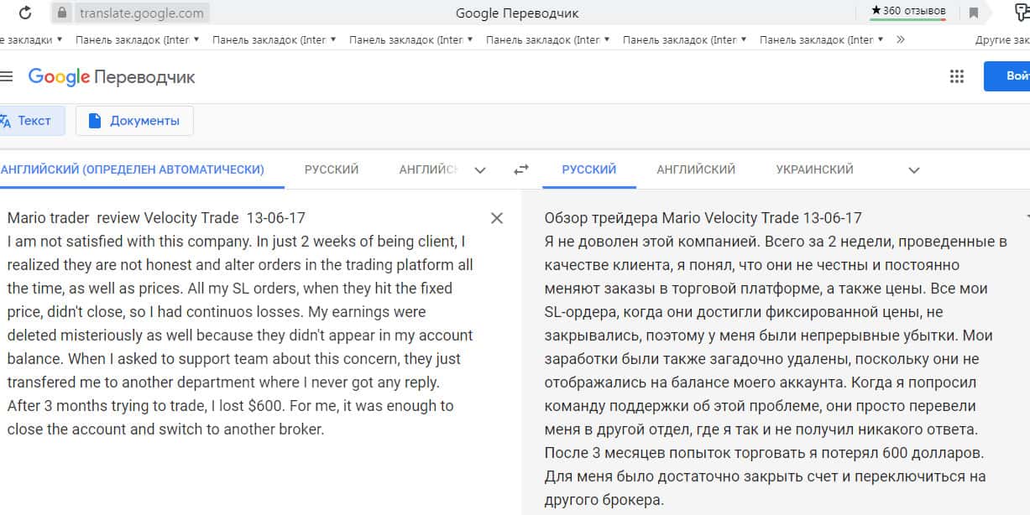Expand the target language list chevron
Screen dimensions: 1030x515
[x=914, y=170]
